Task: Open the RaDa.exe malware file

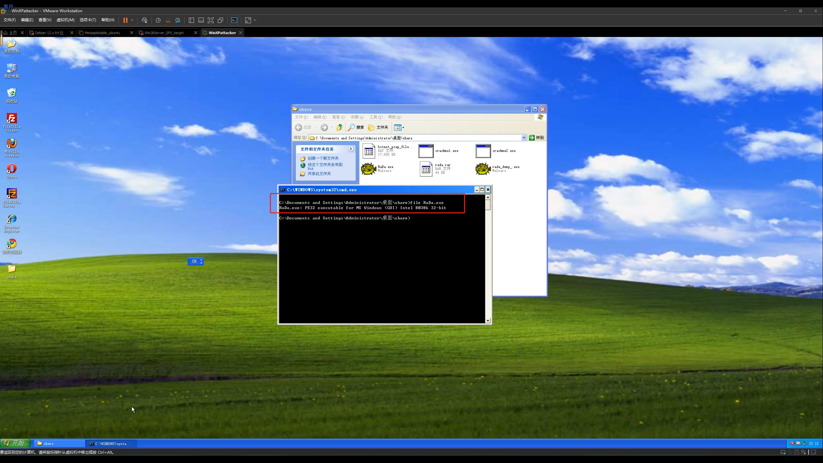Action: click(369, 168)
